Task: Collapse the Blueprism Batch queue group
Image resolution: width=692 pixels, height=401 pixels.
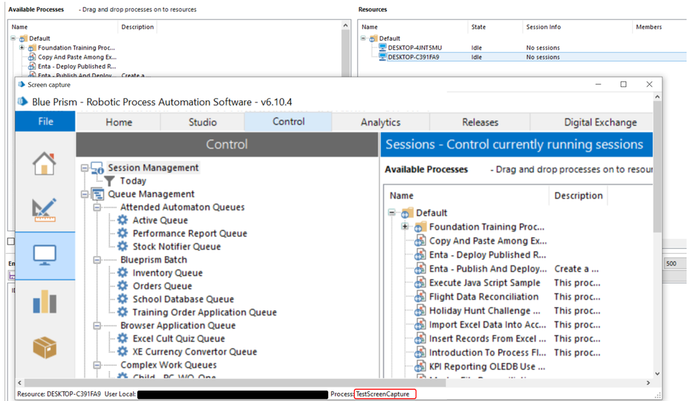Action: coord(97,260)
